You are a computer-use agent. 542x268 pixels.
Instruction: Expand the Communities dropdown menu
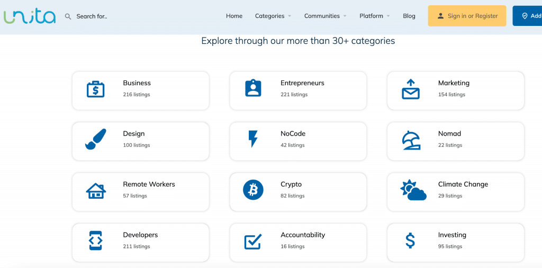pyautogui.click(x=325, y=16)
